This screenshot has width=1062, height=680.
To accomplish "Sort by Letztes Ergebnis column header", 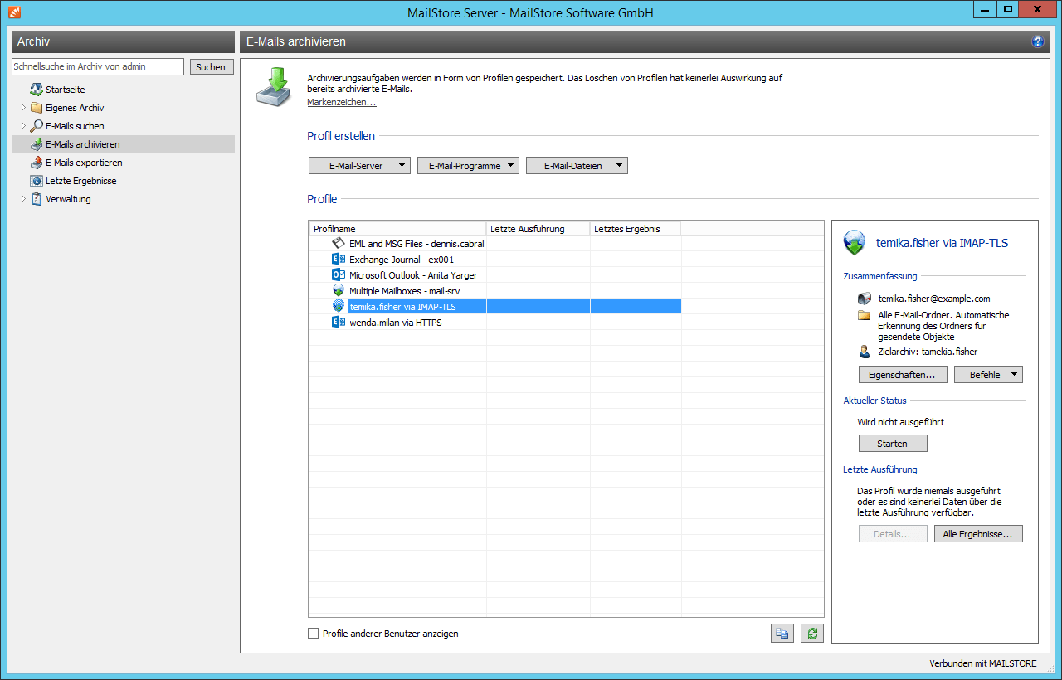I will click(x=636, y=229).
